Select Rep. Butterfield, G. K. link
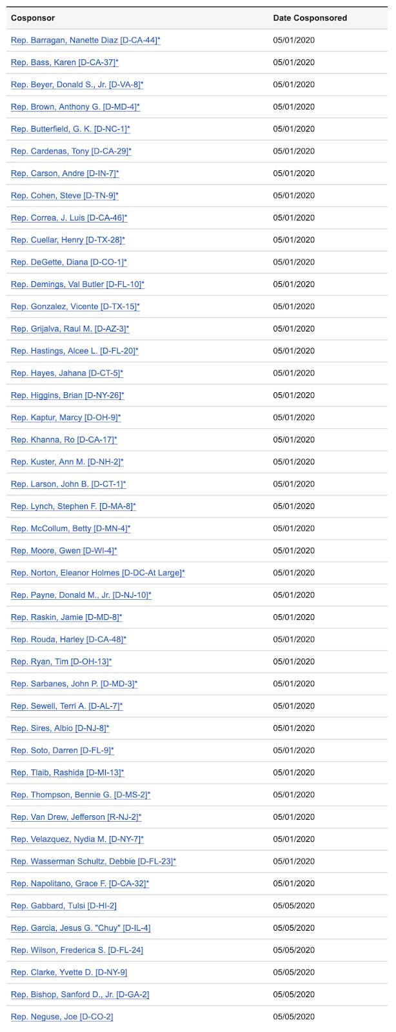The width and height of the screenshot is (396, 1032). tap(70, 129)
